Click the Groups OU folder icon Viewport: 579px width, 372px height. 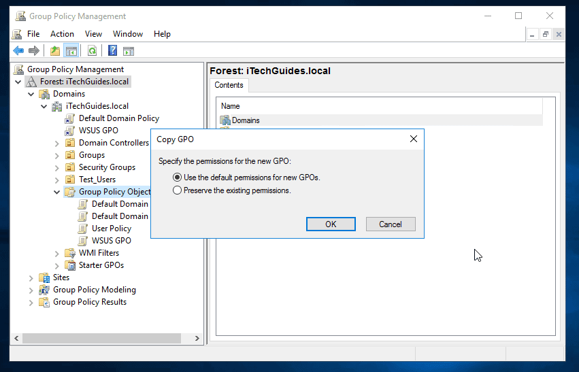click(70, 155)
